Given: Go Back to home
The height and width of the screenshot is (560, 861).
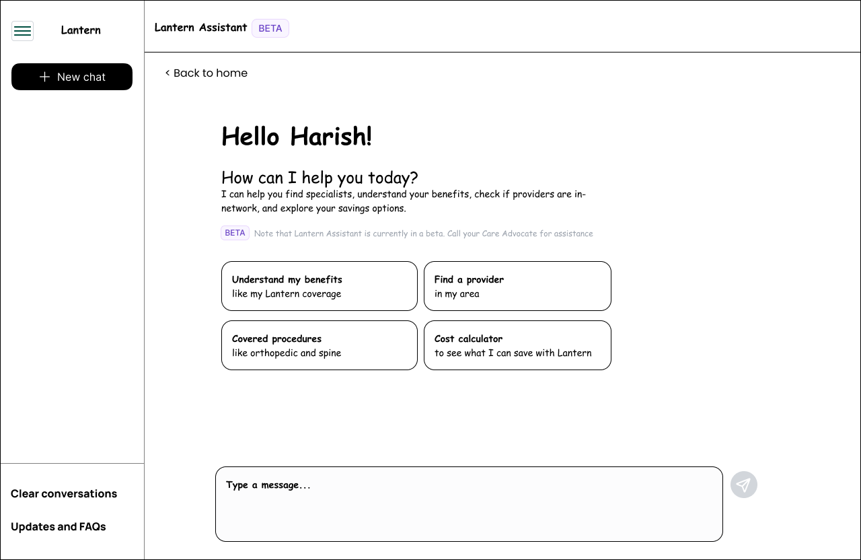Looking at the screenshot, I should [207, 73].
